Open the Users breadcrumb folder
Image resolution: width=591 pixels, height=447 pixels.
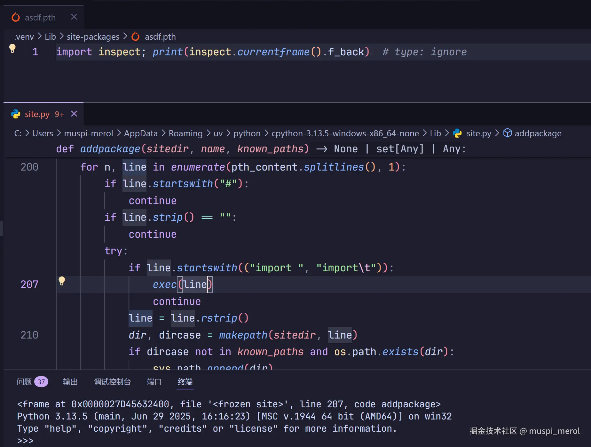pyautogui.click(x=43, y=133)
